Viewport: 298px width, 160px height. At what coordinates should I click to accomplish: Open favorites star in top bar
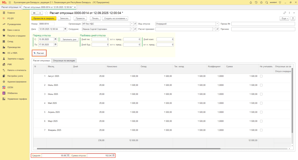(261, 2)
